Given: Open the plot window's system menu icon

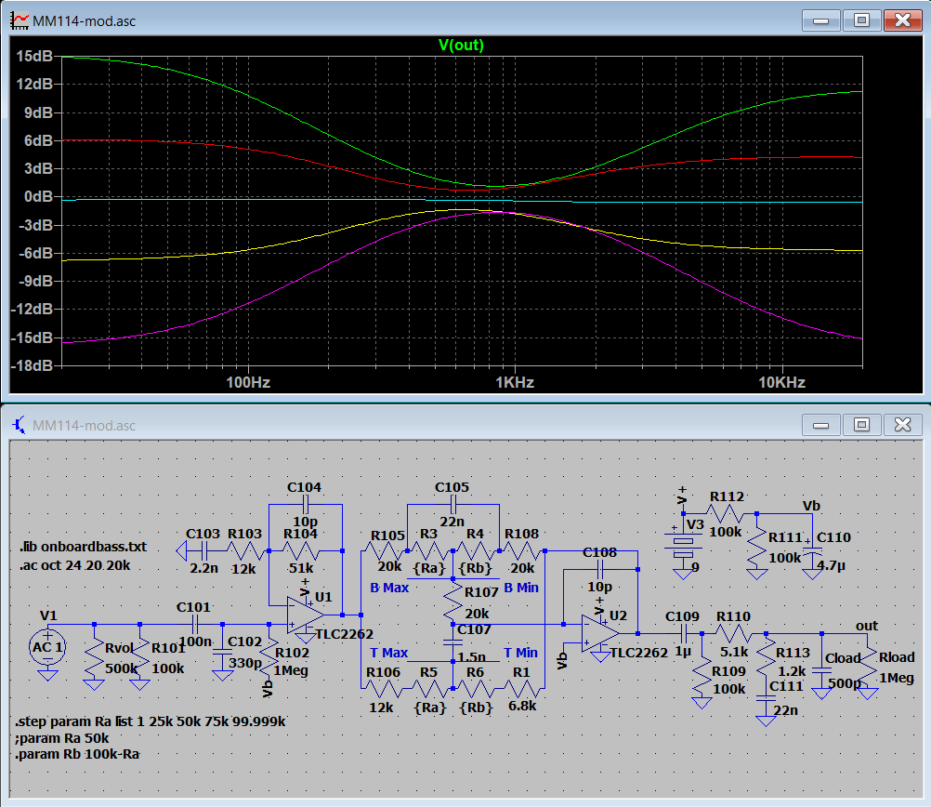Looking at the screenshot, I should 20,20.
